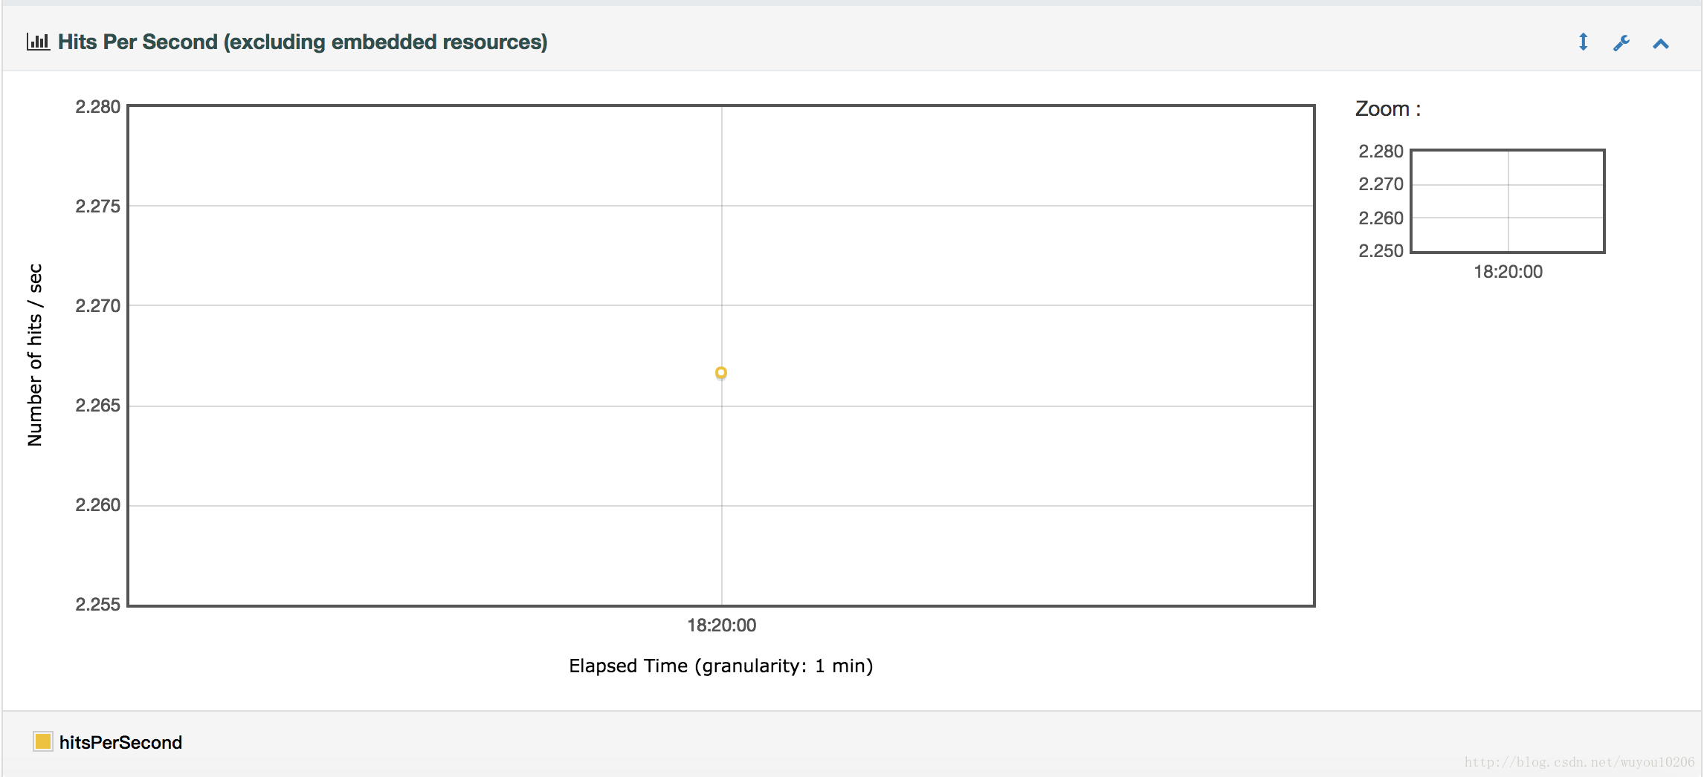Click the Number of hits / sec label
Image resolution: width=1704 pixels, height=777 pixels.
pyautogui.click(x=35, y=355)
